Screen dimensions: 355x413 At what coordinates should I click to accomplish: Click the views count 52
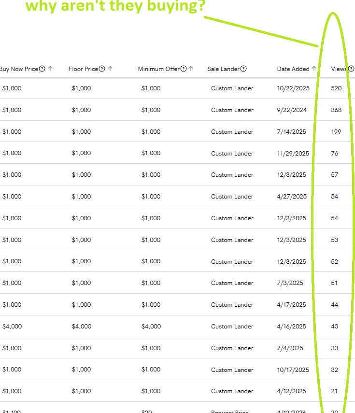tap(334, 261)
